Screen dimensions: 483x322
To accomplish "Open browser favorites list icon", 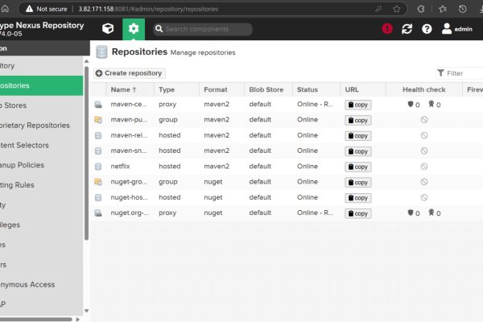I will point(443,9).
